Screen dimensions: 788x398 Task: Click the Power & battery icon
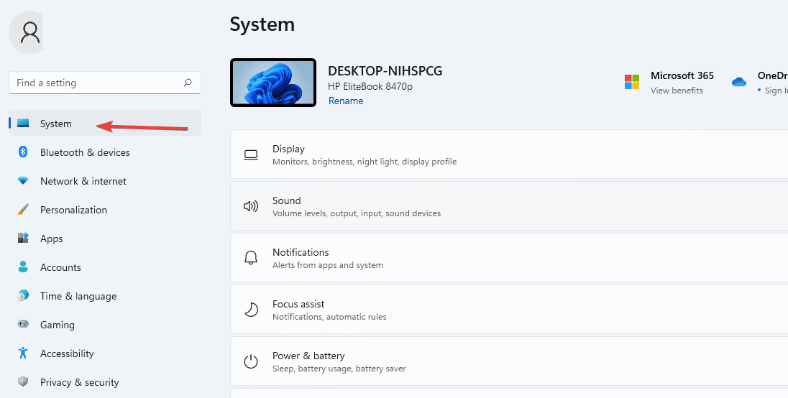click(251, 361)
